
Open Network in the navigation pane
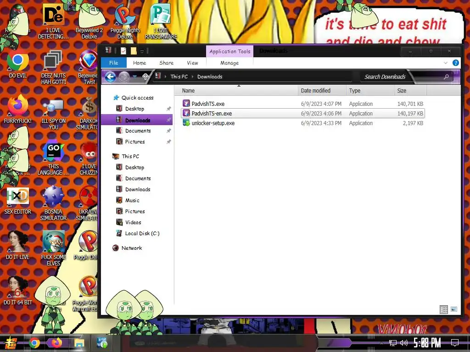pos(132,248)
